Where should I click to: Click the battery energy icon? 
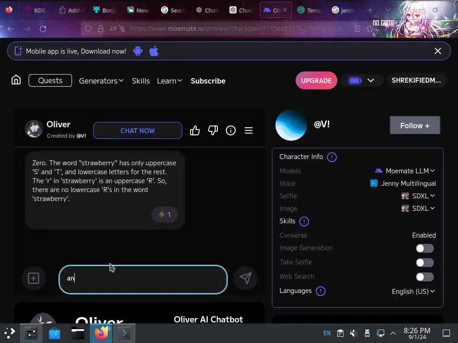(355, 80)
